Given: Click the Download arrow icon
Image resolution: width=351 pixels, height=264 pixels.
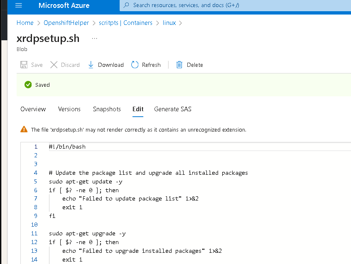Looking at the screenshot, I should click(x=91, y=65).
